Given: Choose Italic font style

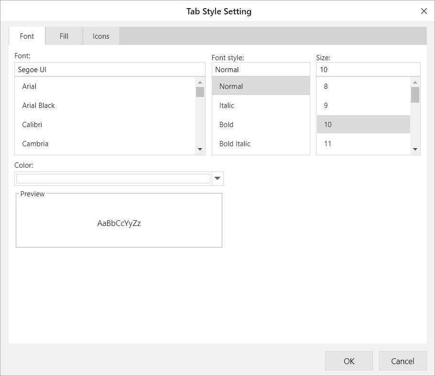Looking at the screenshot, I should pyautogui.click(x=261, y=106).
